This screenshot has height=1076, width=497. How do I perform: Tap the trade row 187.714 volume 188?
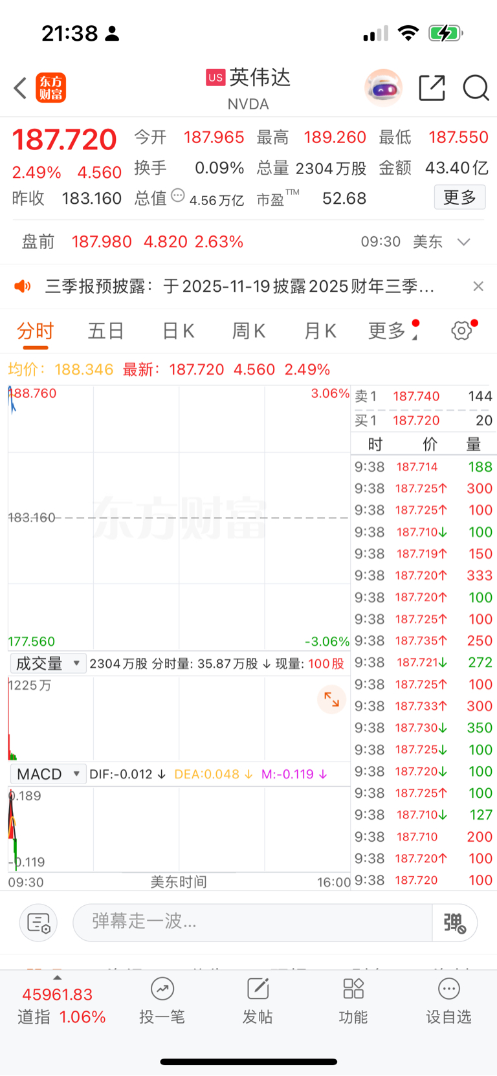[424, 467]
